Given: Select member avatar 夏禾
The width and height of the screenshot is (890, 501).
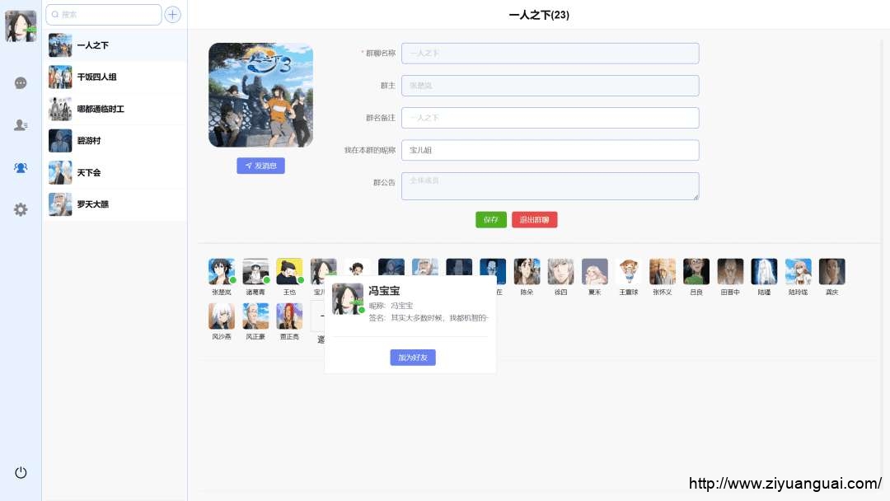Looking at the screenshot, I should click(595, 271).
